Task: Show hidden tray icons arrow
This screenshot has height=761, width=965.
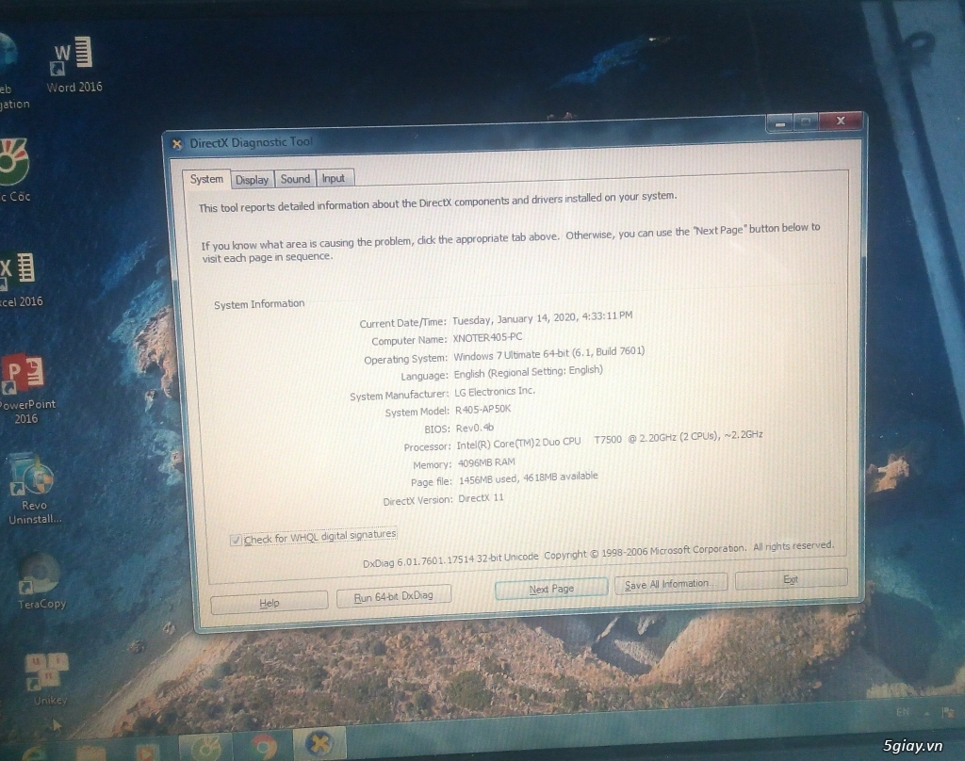Action: coord(926,713)
